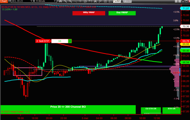Viewport: 190px width, 120px height.
Task: Open the drawing tools pencil icon
Action: [x=65, y=1]
